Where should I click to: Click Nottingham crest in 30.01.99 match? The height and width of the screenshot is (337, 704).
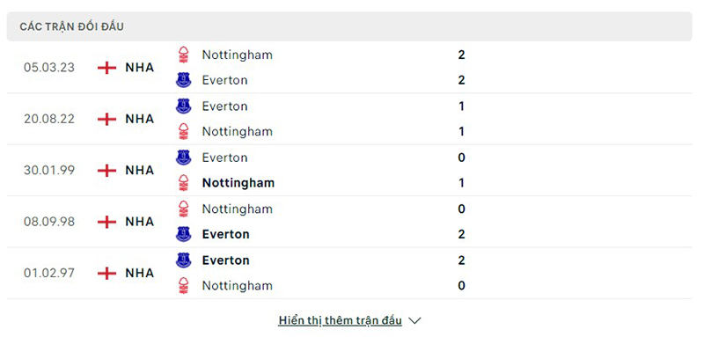click(x=183, y=183)
